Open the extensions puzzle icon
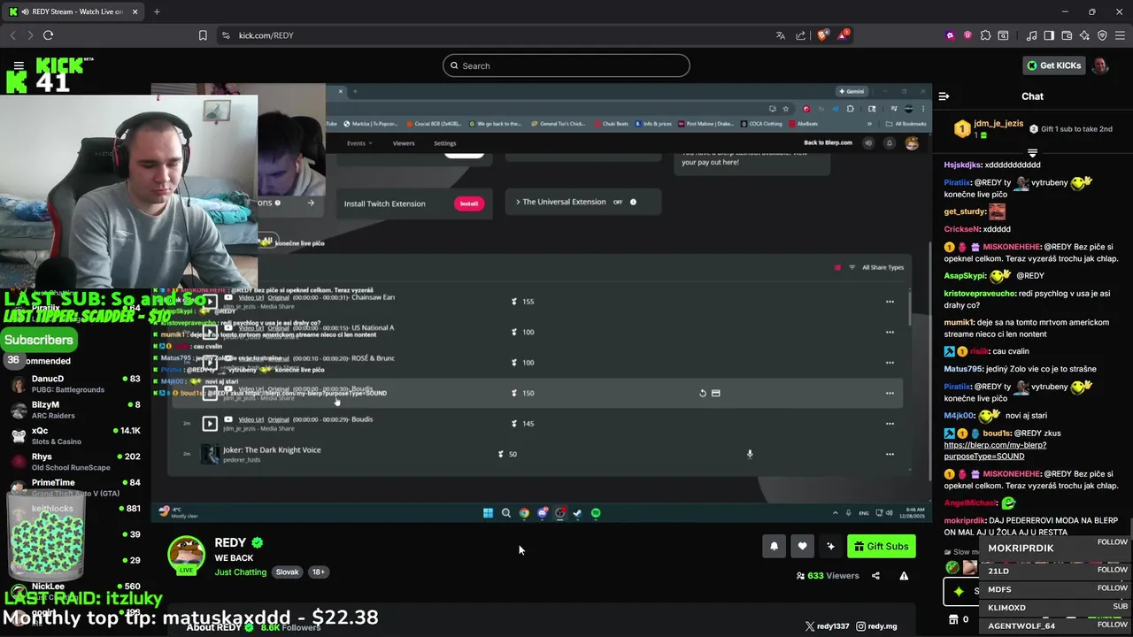Image resolution: width=1133 pixels, height=637 pixels. [x=985, y=35]
